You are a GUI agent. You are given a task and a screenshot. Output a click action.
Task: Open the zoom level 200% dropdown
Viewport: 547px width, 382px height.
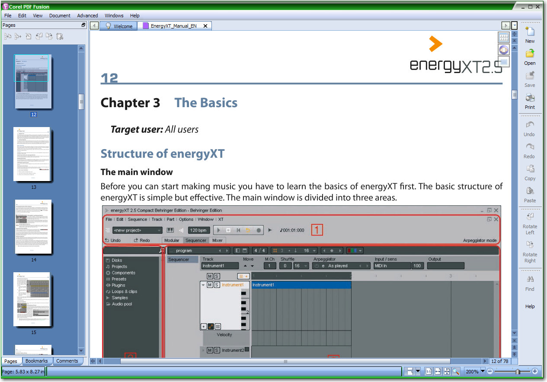[x=483, y=371]
